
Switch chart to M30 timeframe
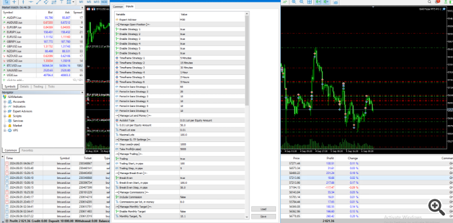(x=104, y=2)
